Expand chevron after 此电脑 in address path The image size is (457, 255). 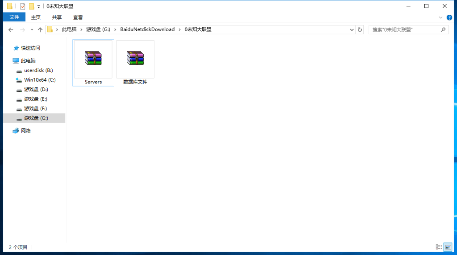(x=81, y=30)
